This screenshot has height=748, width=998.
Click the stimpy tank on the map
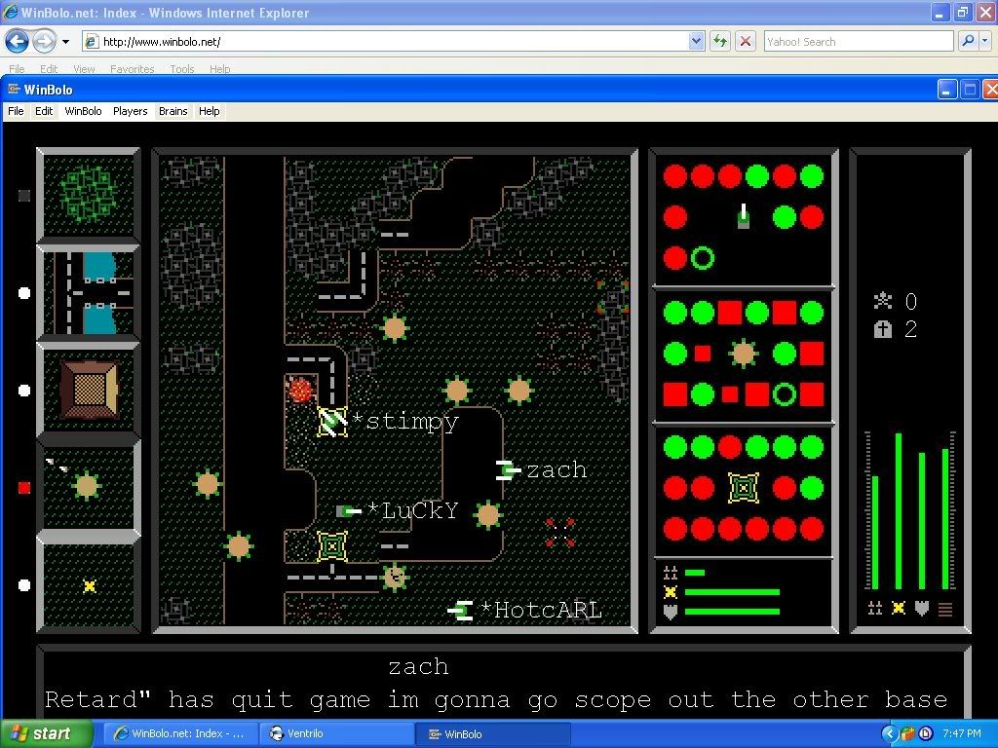coord(332,421)
